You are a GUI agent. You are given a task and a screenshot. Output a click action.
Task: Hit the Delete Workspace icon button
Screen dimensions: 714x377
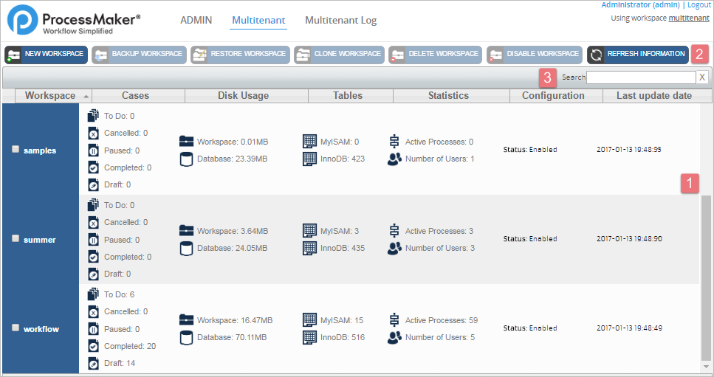point(398,55)
